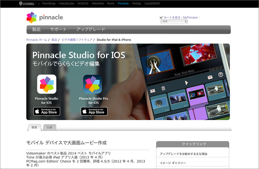The height and width of the screenshot is (169, 259).
Task: Open the shopping cart icon
Action: (161, 17)
